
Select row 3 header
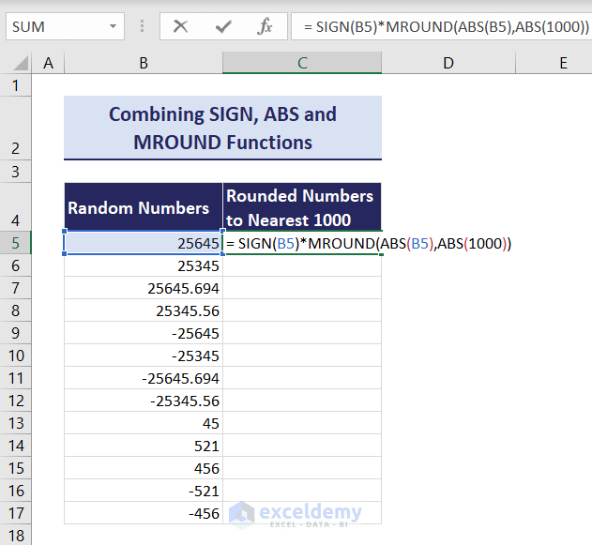click(x=15, y=172)
